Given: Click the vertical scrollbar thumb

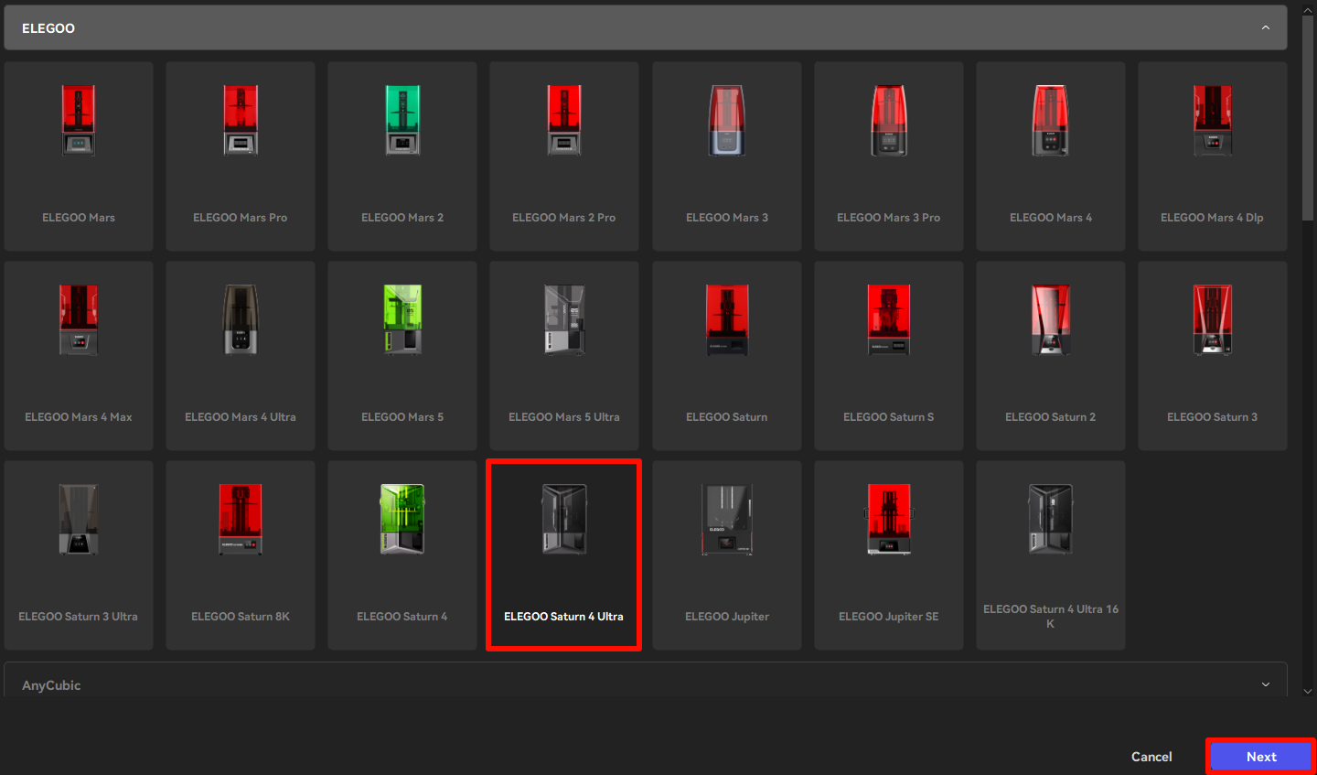Looking at the screenshot, I should click(1308, 117).
